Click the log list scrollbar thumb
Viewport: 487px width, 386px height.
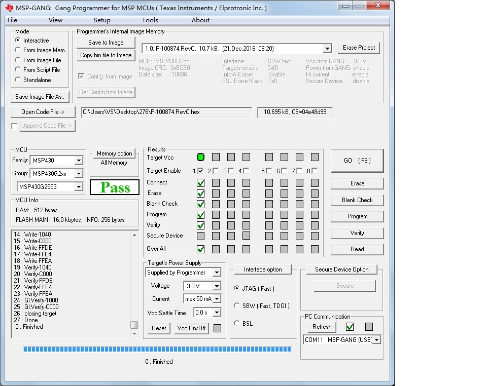point(134,325)
